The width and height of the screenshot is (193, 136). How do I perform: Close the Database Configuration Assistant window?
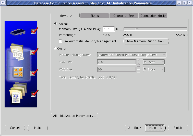click(x=189, y=3)
